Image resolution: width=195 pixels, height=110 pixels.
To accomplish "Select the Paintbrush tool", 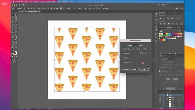I will tap(16, 25).
